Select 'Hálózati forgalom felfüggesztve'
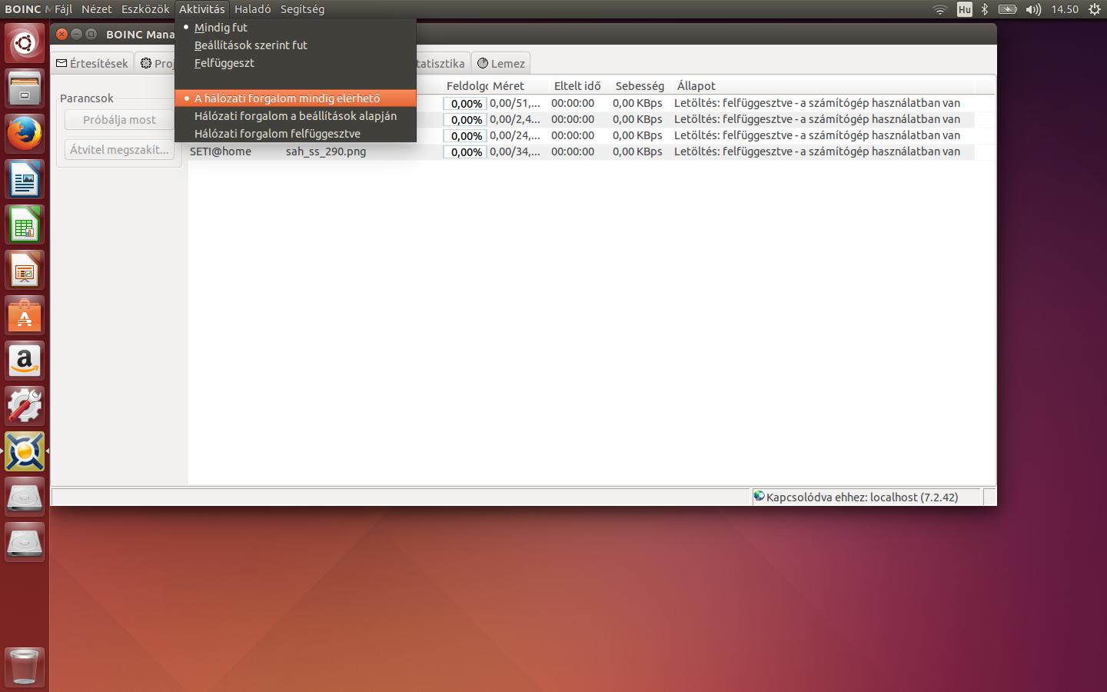Image resolution: width=1107 pixels, height=692 pixels. point(295,134)
